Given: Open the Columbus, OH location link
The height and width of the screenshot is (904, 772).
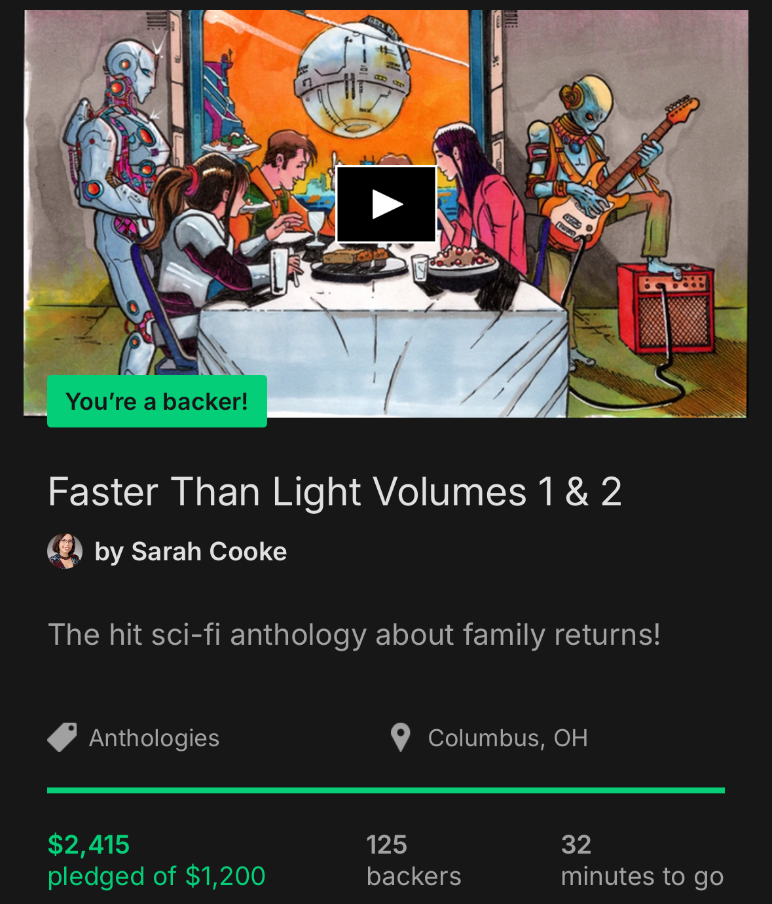Looking at the screenshot, I should 508,738.
